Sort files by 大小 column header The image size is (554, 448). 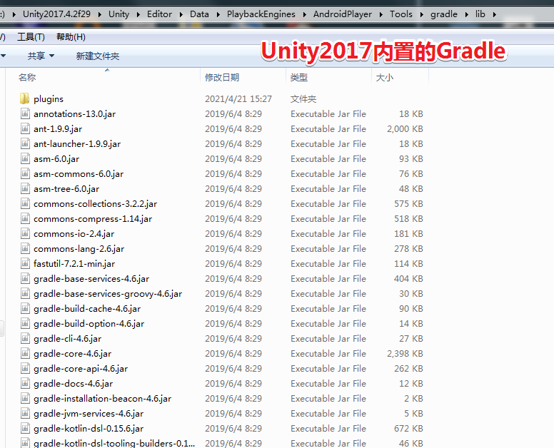pos(384,77)
